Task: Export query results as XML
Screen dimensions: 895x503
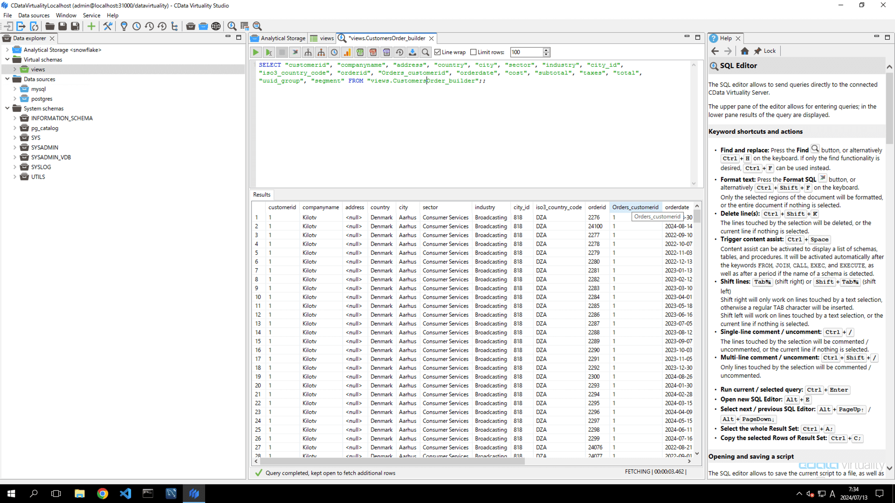Action: (x=373, y=52)
